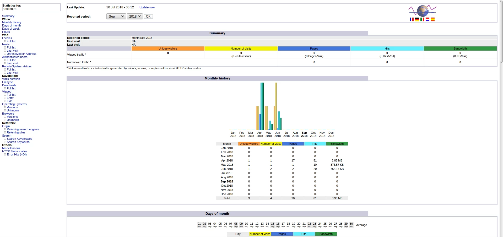Switch language using the Dutch flag icon
Image resolution: width=503 pixels, height=237 pixels.
tap(427, 19)
